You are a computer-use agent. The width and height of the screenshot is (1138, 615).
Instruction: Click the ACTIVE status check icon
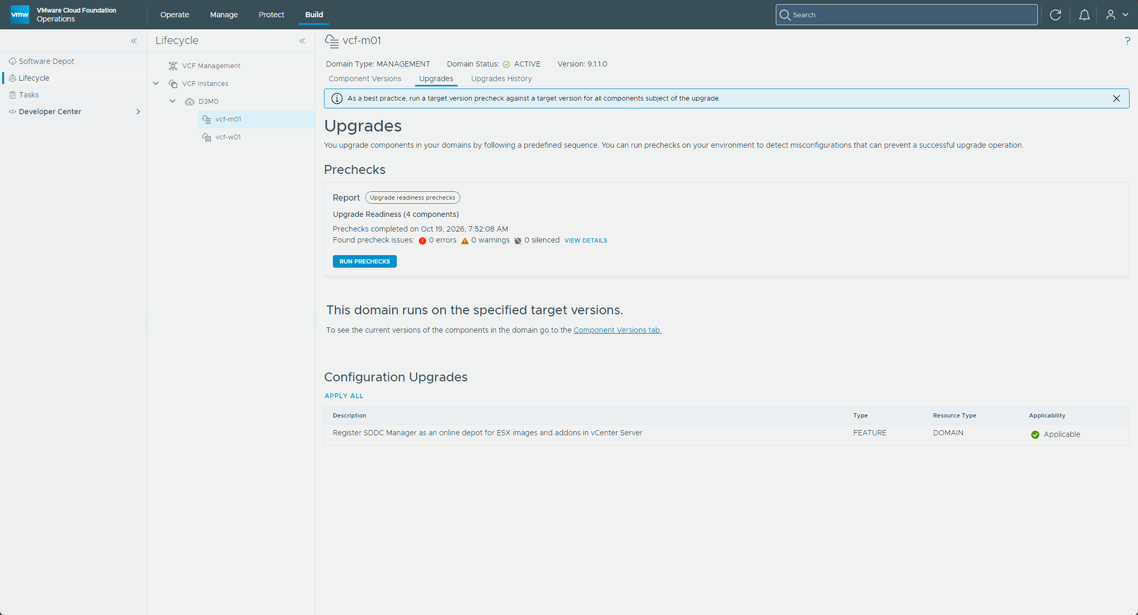506,64
